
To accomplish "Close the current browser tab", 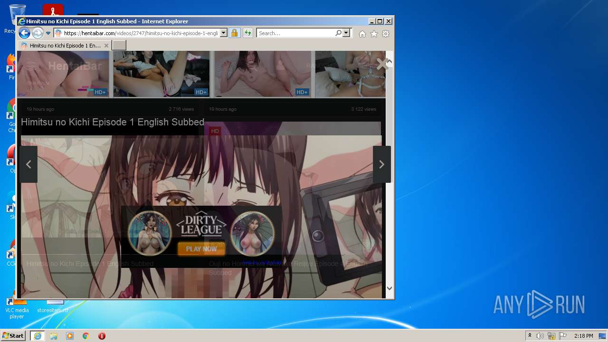I will pos(106,46).
